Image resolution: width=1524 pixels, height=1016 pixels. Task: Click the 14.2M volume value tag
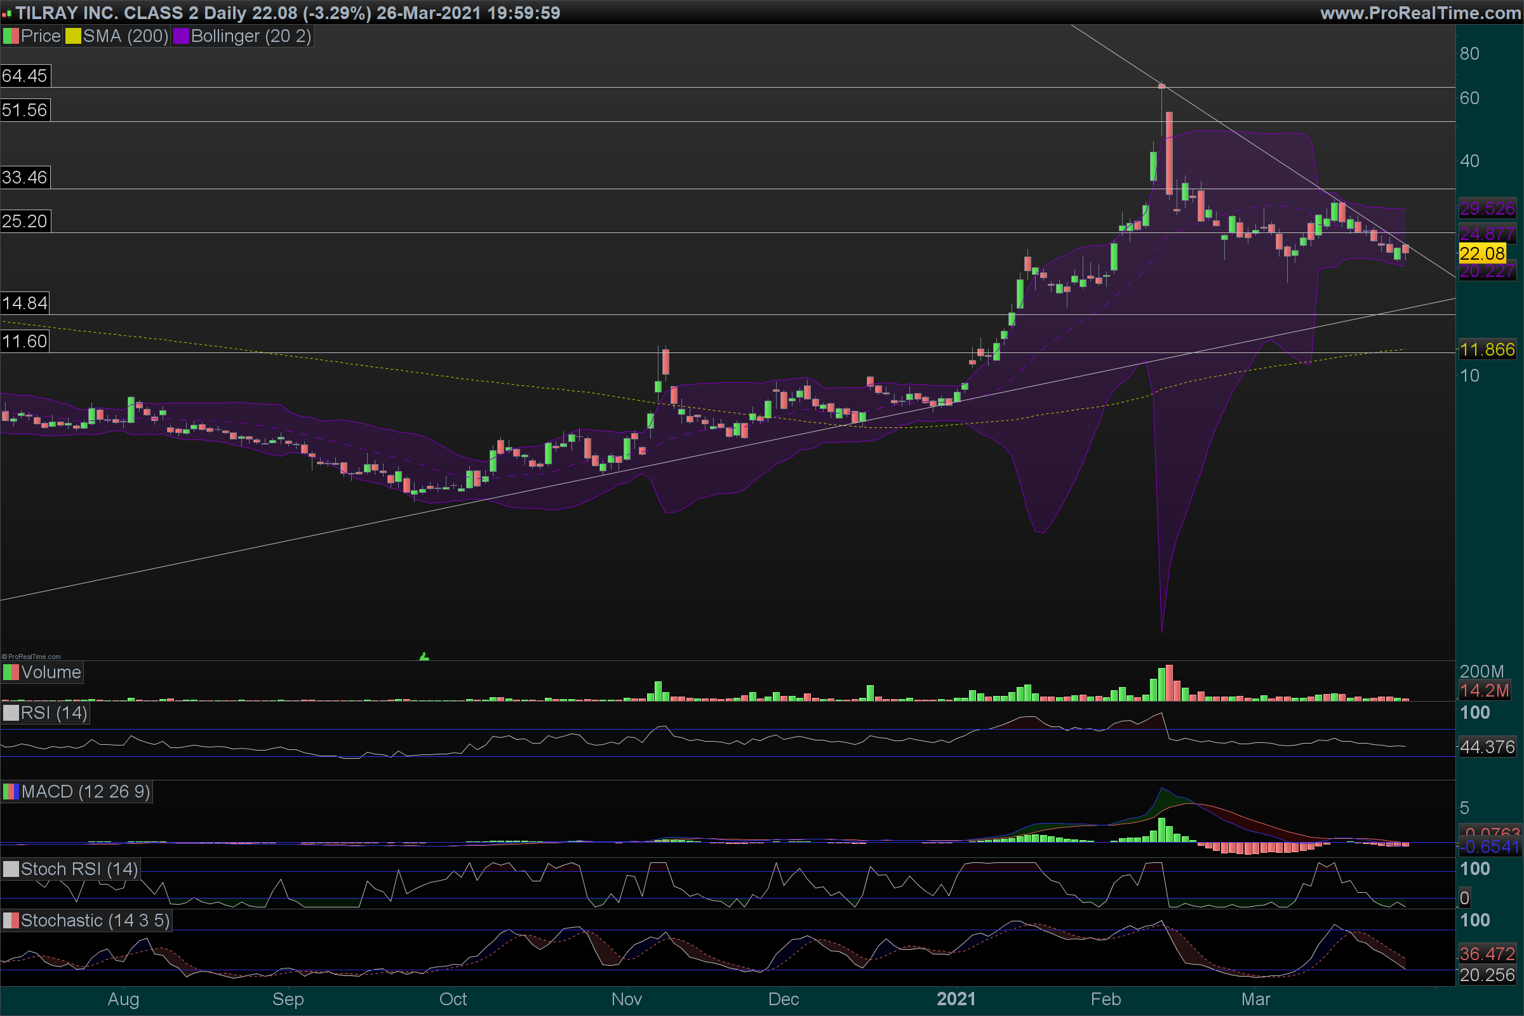(x=1484, y=691)
